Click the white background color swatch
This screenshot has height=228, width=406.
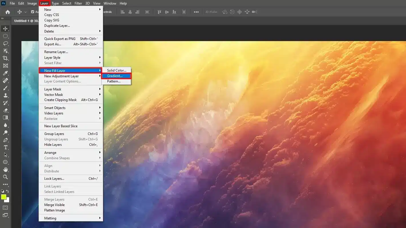8,200
